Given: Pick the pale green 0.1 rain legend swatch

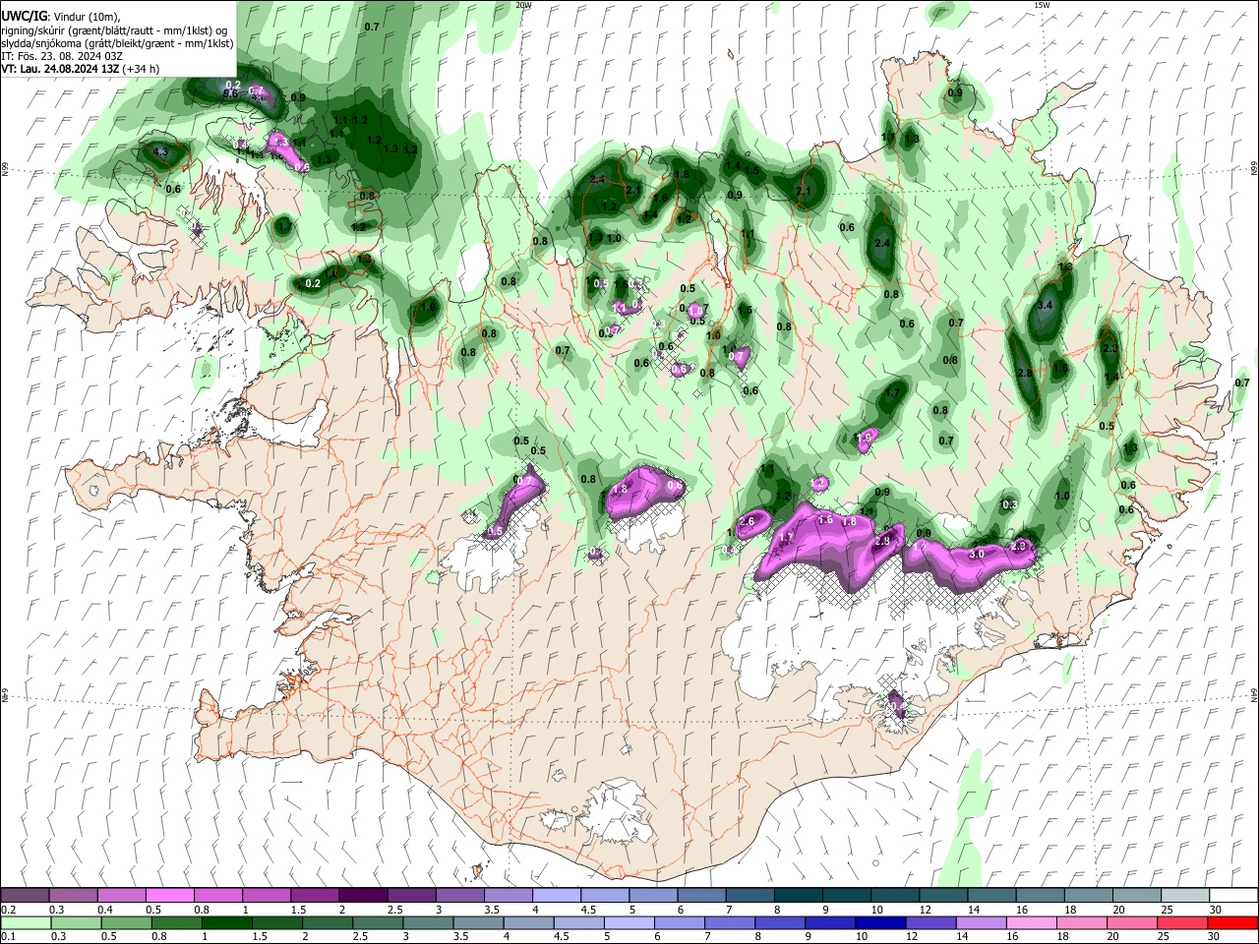Looking at the screenshot, I should tap(25, 922).
